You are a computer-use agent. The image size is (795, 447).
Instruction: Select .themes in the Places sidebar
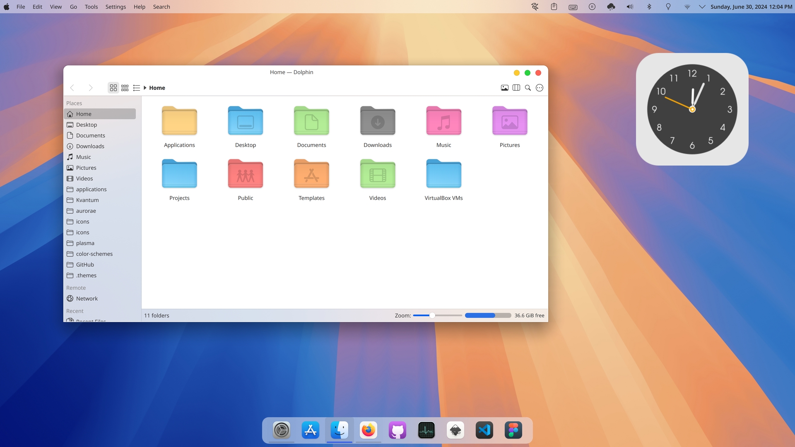100,275
